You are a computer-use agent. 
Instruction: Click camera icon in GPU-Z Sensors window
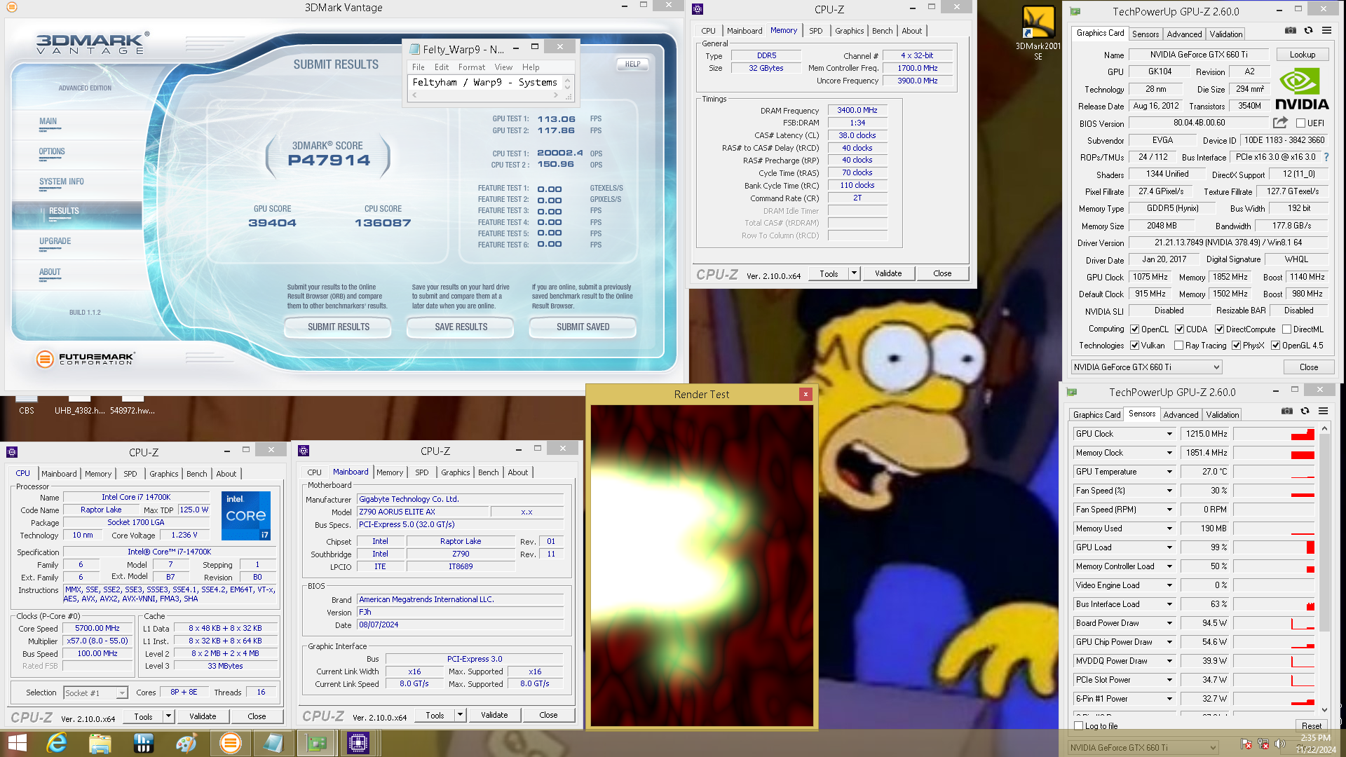click(1286, 411)
